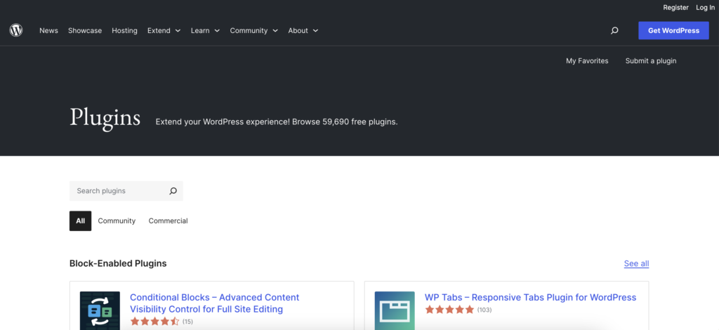Viewport: 719px width, 330px height.
Task: Open WP Tabs plugin title link
Action: tap(531, 298)
